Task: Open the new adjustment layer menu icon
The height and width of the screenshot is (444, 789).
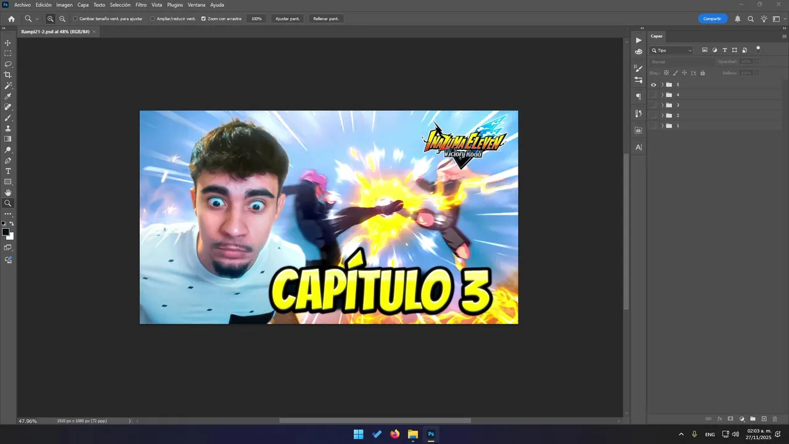Action: (x=742, y=419)
